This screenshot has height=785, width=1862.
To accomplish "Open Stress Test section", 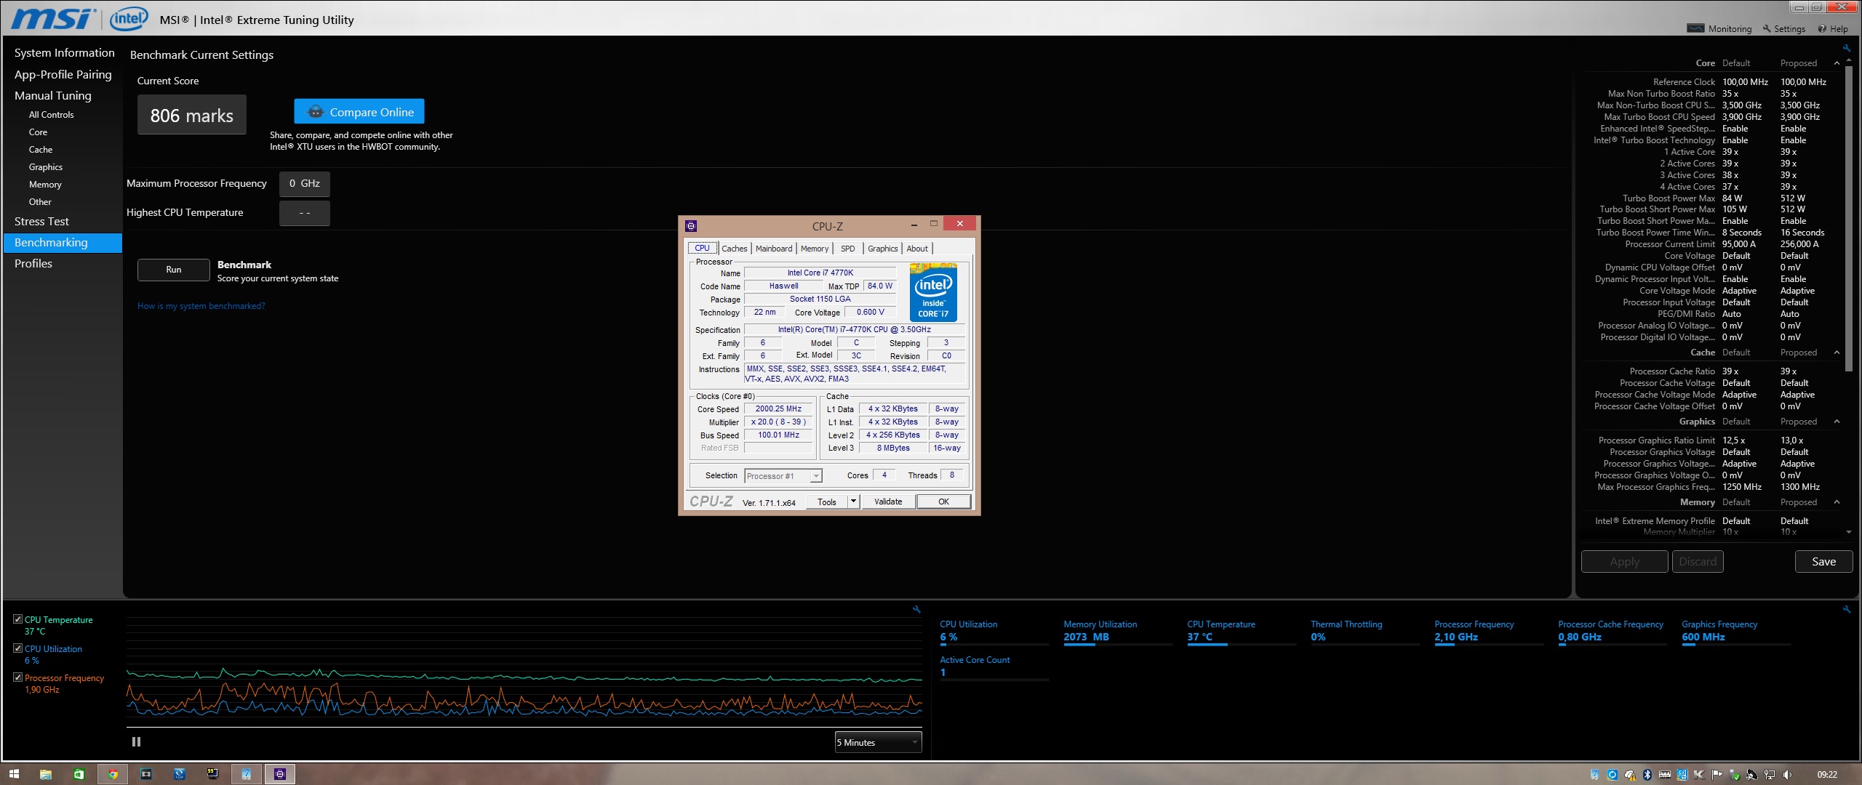I will click(x=41, y=222).
